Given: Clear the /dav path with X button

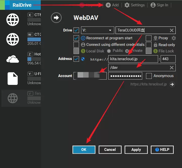Looking at the screenshot, I should [172, 68].
